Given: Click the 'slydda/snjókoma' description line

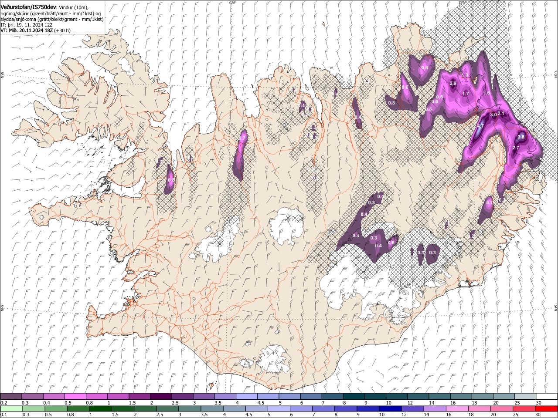Looking at the screenshot, I should (52, 19).
